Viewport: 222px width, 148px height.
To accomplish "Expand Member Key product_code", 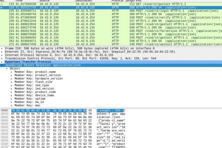I will click(x=11, y=92).
